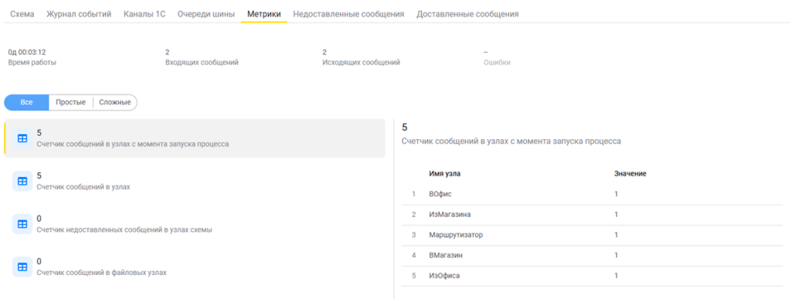Click the «Входящих сообщений» label
This screenshot has width=791, height=299.
(x=202, y=63)
